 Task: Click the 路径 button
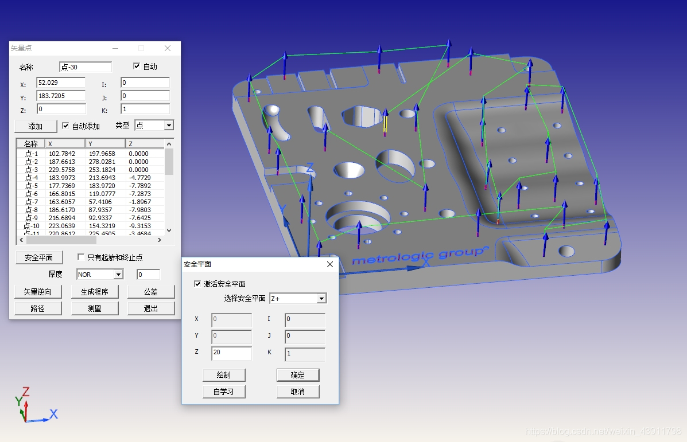(x=38, y=308)
